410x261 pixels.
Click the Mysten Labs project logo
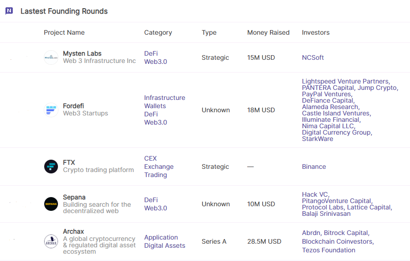coord(51,57)
